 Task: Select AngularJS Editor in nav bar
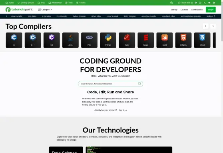[x=169, y=16]
